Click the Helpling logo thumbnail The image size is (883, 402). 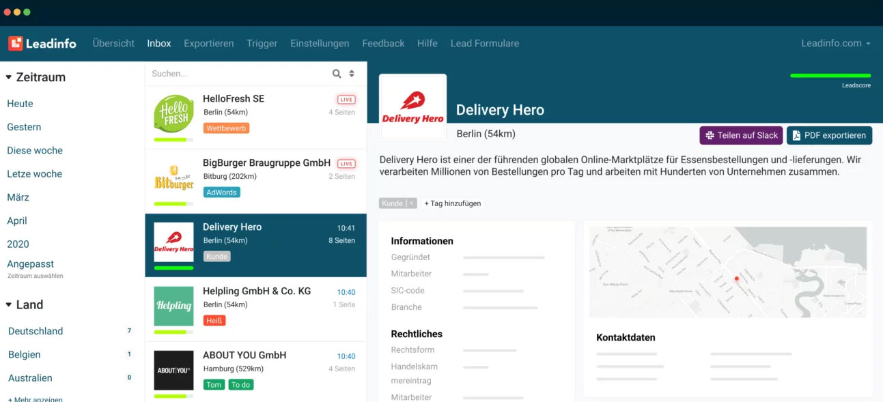173,306
